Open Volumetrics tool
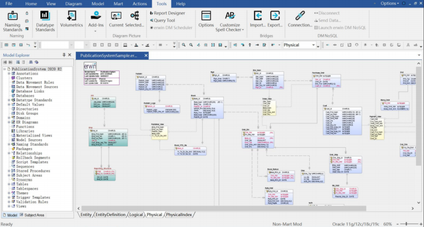 pyautogui.click(x=72, y=19)
